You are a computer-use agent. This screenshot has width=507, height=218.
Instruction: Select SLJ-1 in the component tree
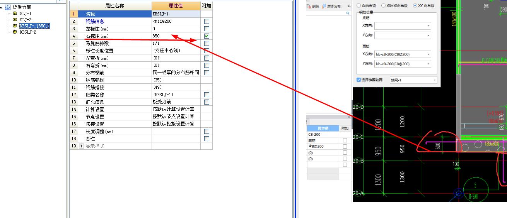click(x=26, y=14)
